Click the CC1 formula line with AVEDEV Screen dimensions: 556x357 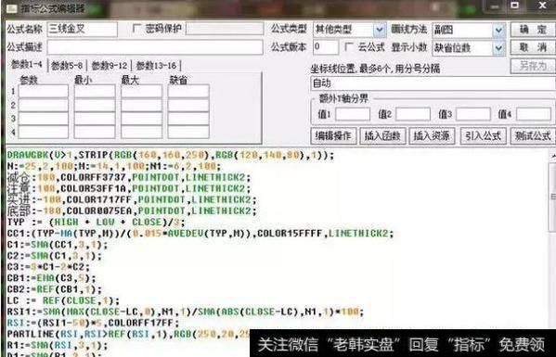[200, 234]
